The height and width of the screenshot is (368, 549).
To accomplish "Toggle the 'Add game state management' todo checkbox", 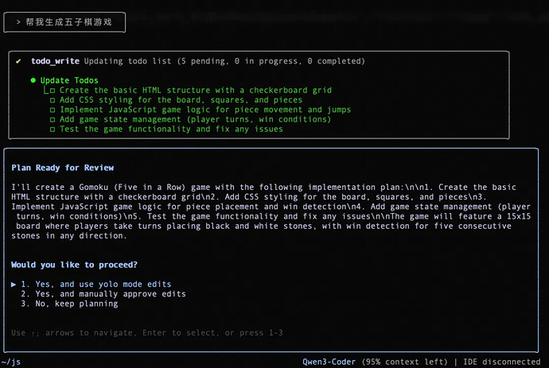I will [53, 119].
